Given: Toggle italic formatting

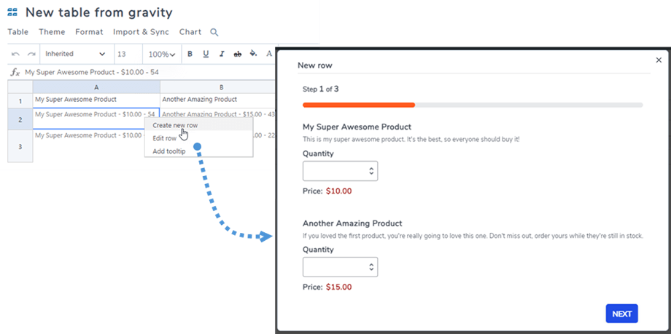Looking at the screenshot, I should point(222,54).
